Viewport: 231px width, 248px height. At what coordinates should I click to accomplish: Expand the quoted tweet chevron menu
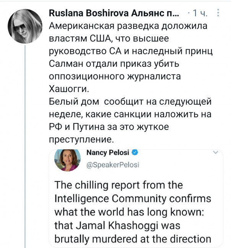[x=215, y=153]
